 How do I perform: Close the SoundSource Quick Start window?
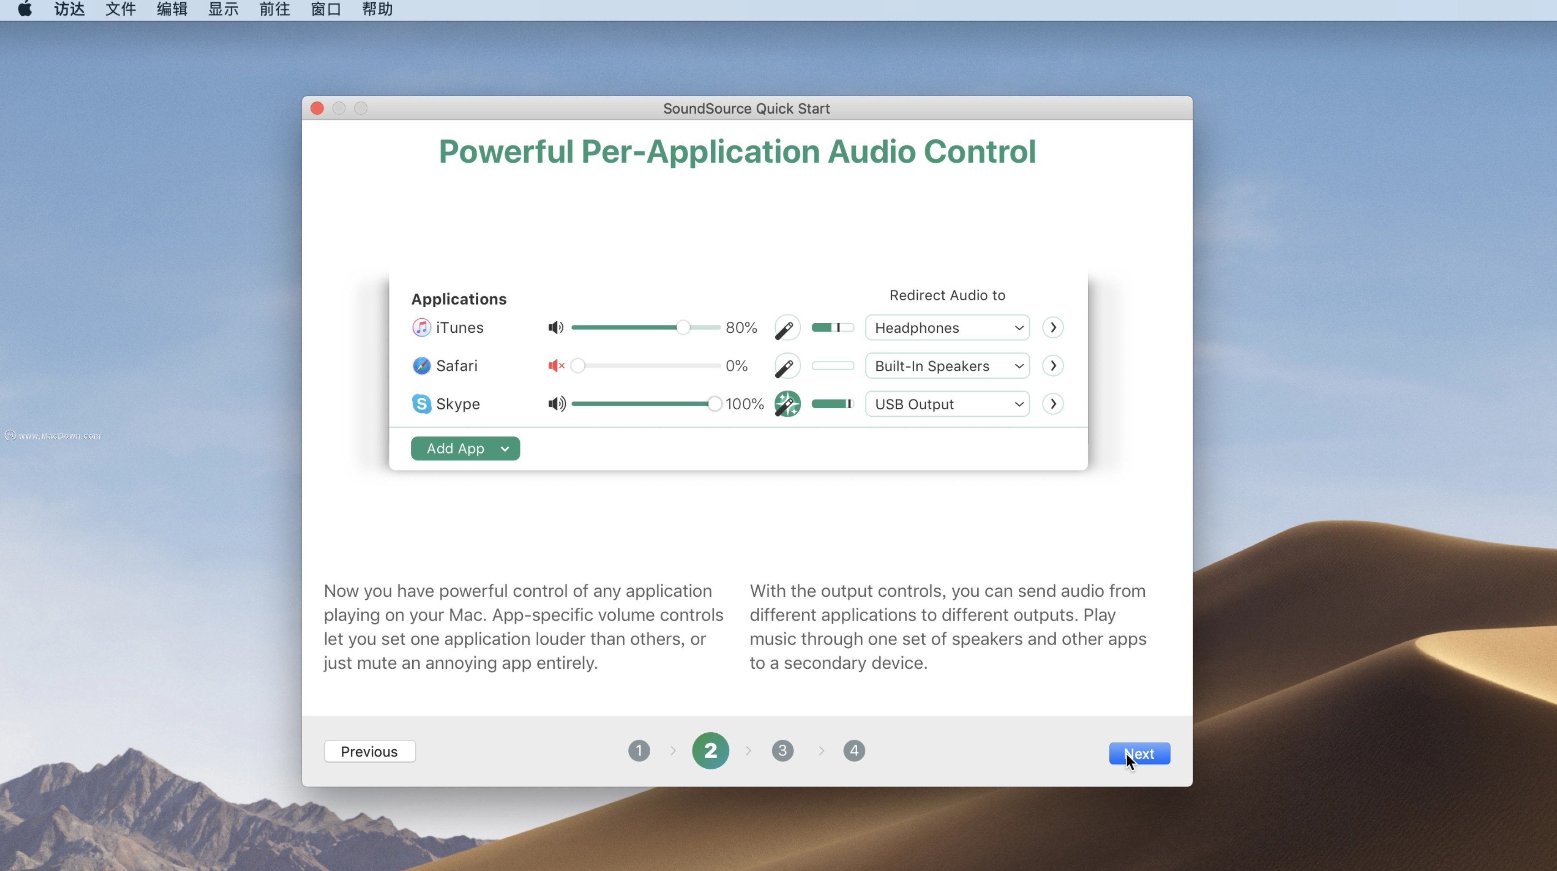coord(317,108)
